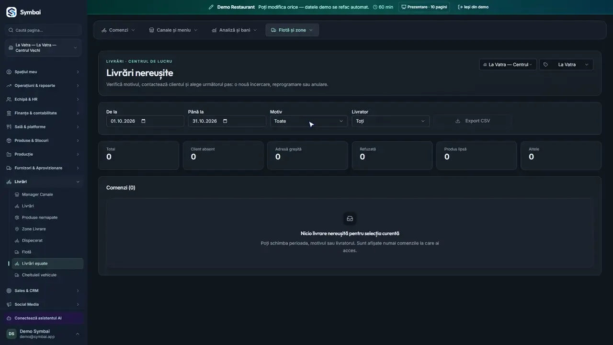Click the Caută pagina search field
The image size is (613, 345).
click(43, 30)
